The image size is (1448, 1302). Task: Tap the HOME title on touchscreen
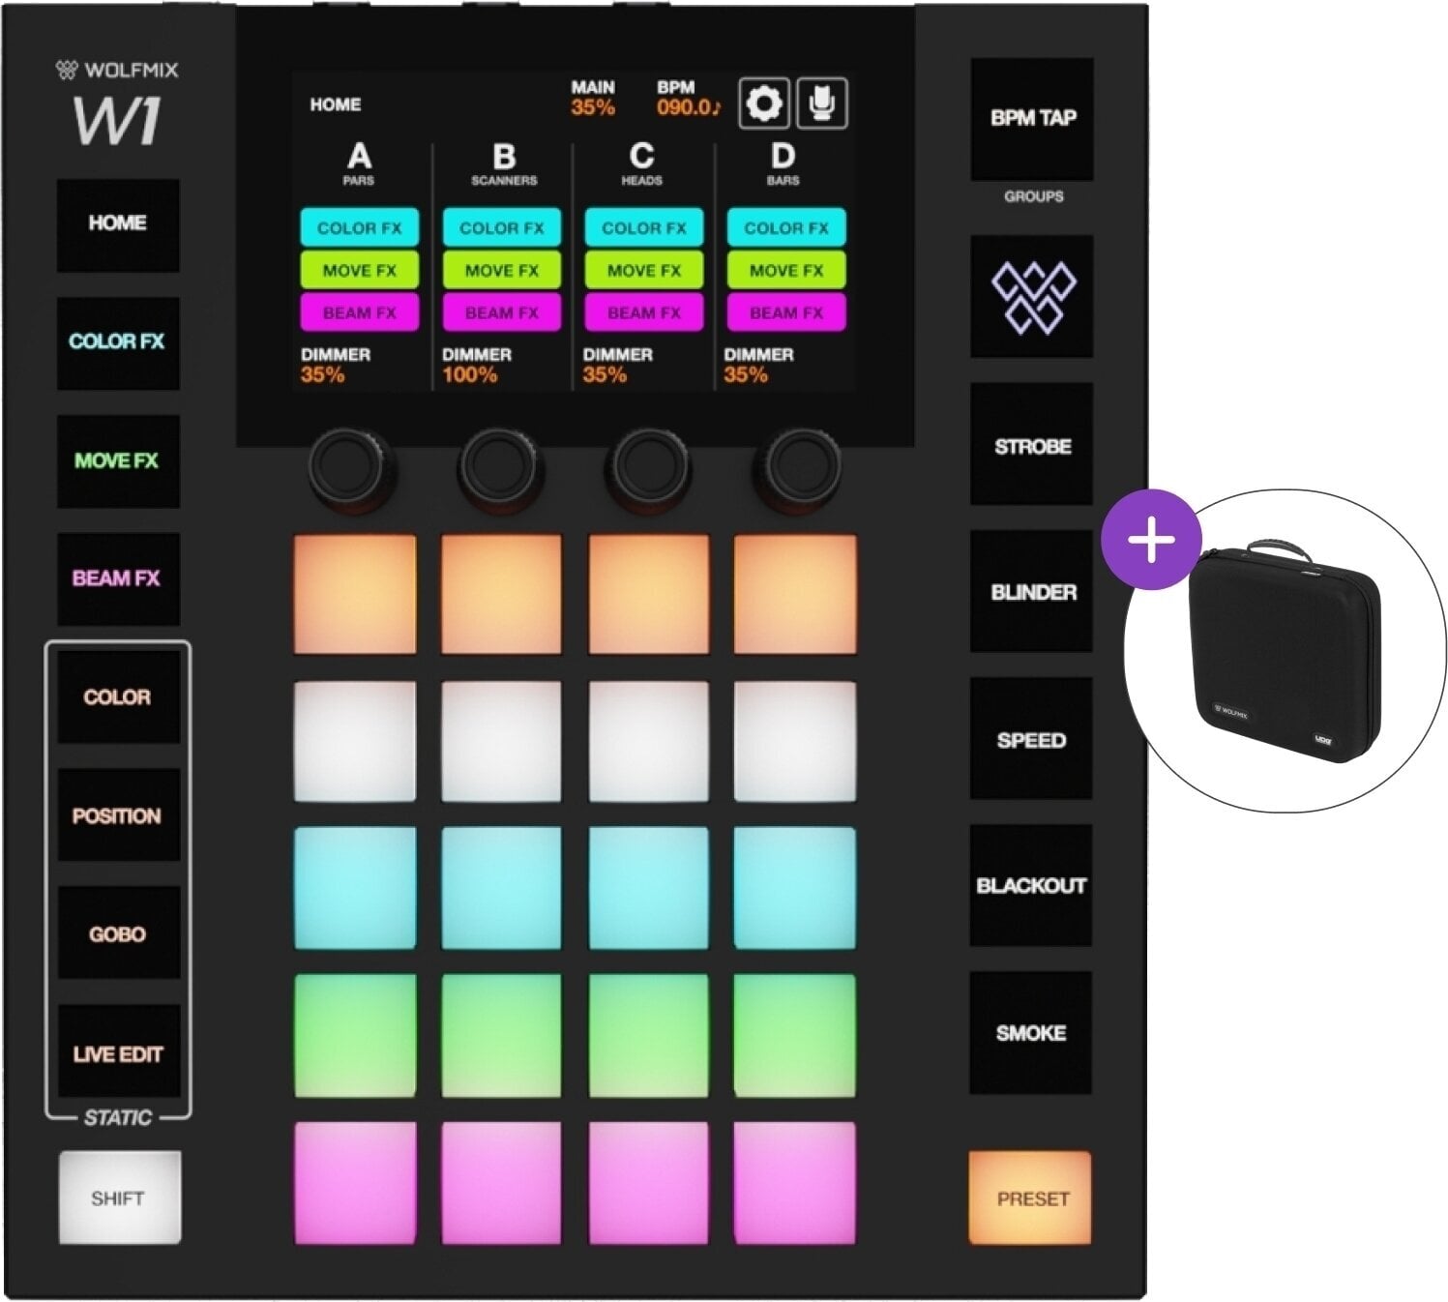pos(336,104)
